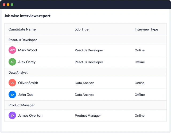Viewport: 171px width, 133px height.
Task: Select the Candidate Name column header
Action: click(x=22, y=29)
